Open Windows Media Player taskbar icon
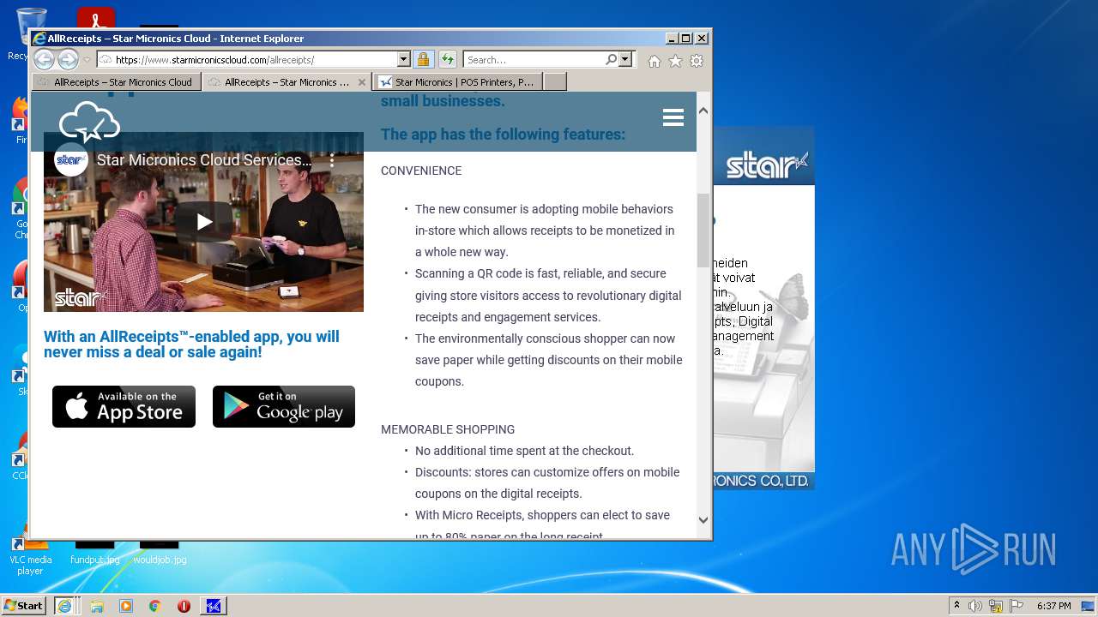Viewport: 1098px width, 617px height. 126,606
